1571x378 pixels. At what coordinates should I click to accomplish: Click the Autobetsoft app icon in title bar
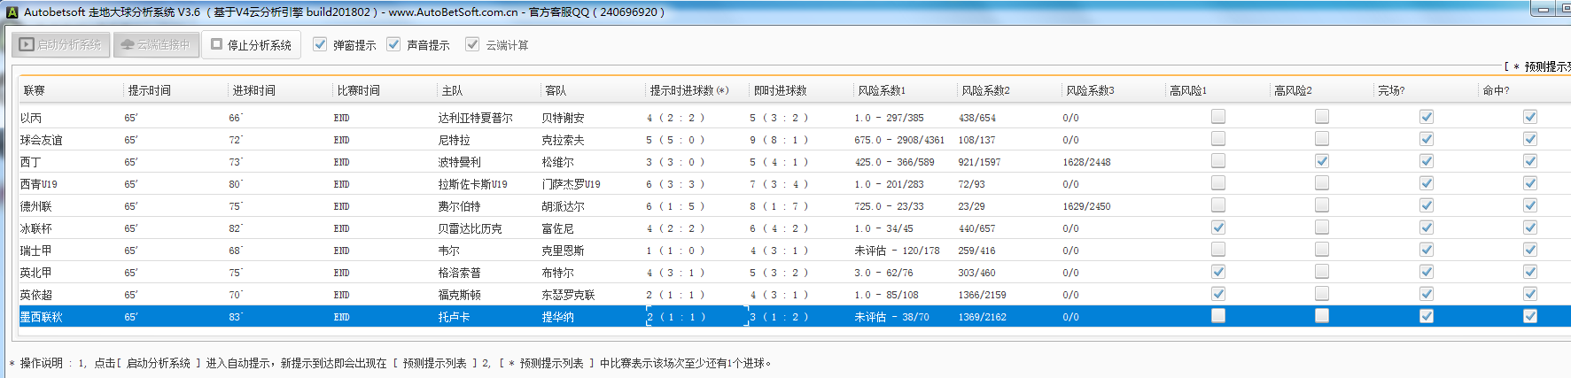pos(12,12)
